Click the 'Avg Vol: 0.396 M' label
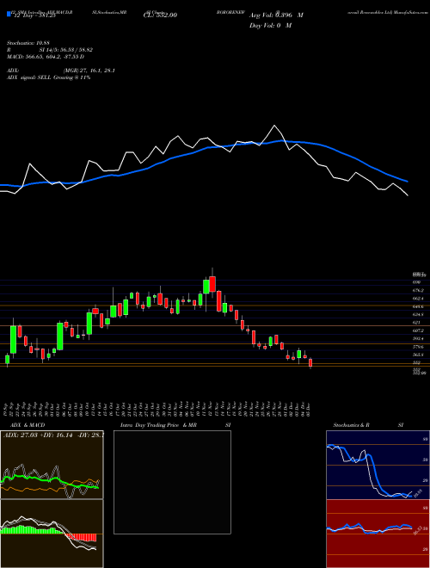Image resolution: width=430 pixels, height=568 pixels. (276, 15)
